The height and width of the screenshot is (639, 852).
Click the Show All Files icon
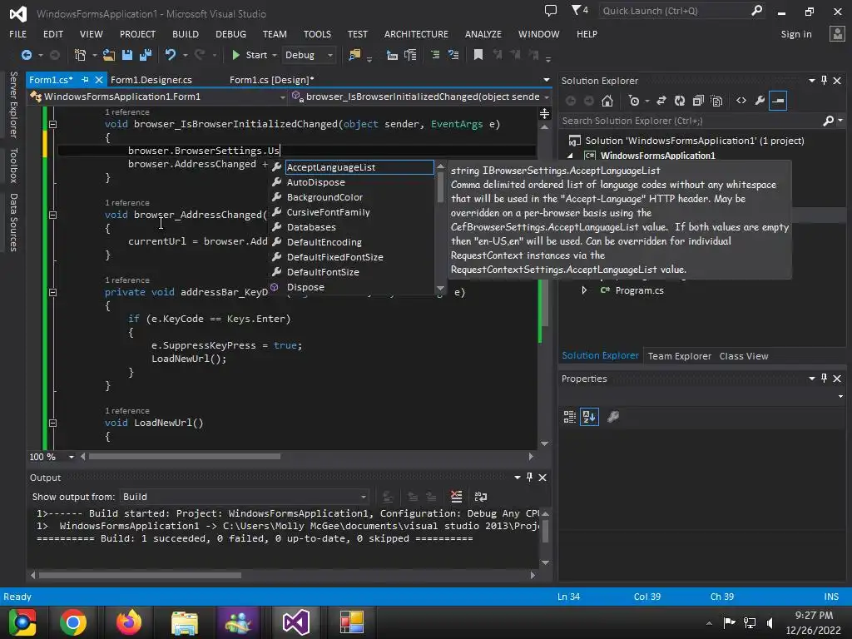(716, 101)
